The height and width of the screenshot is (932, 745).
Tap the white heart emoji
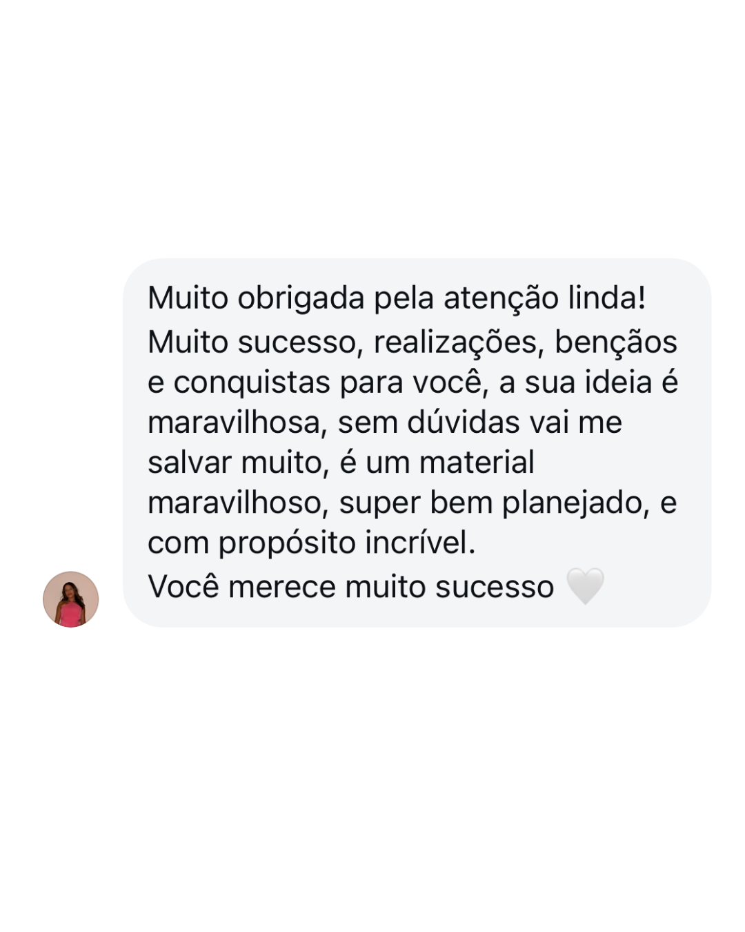point(585,586)
